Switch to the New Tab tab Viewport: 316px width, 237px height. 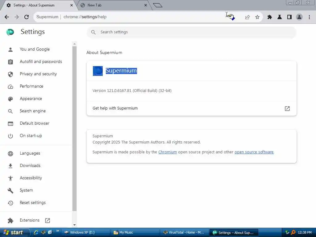(x=114, y=5)
